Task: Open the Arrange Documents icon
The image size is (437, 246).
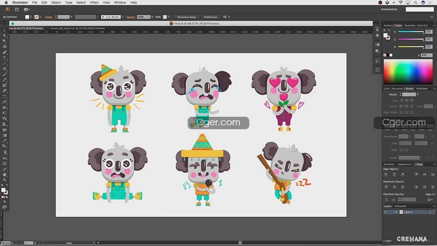Action: [27, 9]
